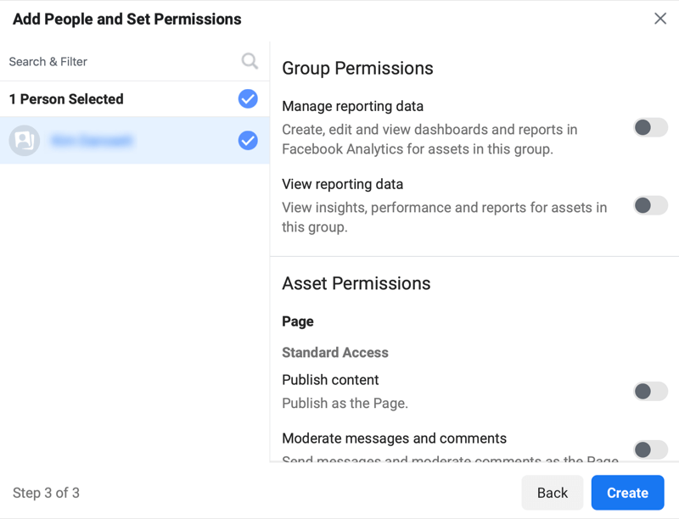Click the Step 3 of 3 text
Image resolution: width=679 pixels, height=519 pixels.
[46, 493]
